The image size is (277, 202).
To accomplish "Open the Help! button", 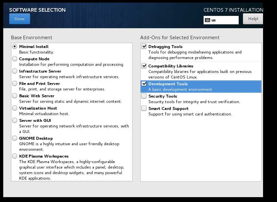I will (253, 19).
